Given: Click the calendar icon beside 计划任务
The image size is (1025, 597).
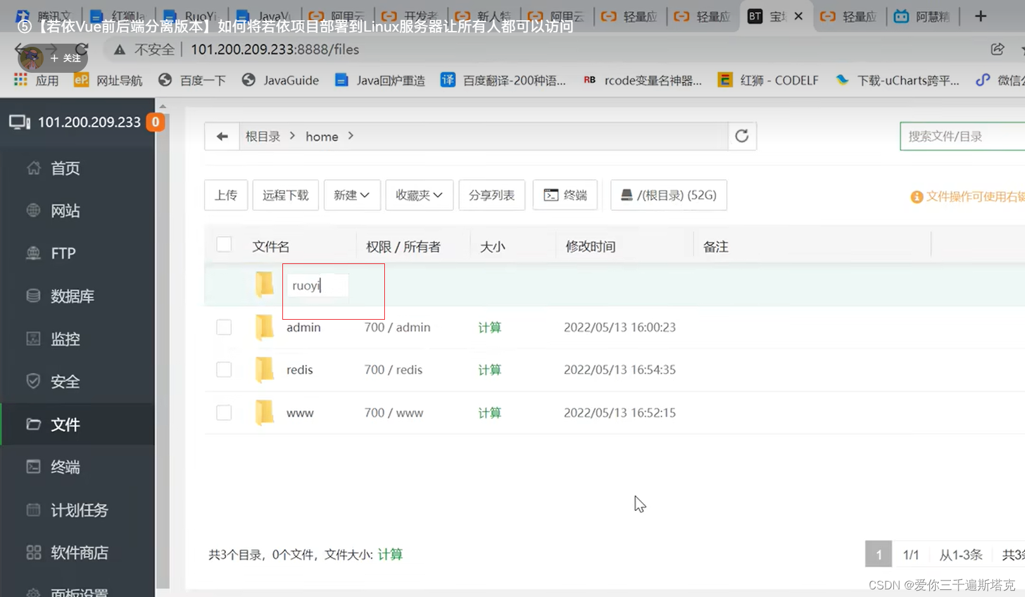Looking at the screenshot, I should (x=34, y=510).
